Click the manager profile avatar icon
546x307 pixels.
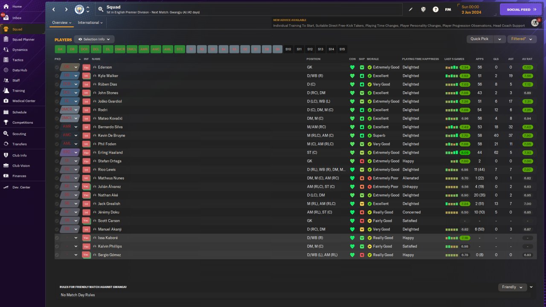pos(535,22)
